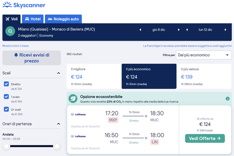Click the green leaf eco-sustainable icon
This screenshot has height=156, width=234.
tap(73, 99)
